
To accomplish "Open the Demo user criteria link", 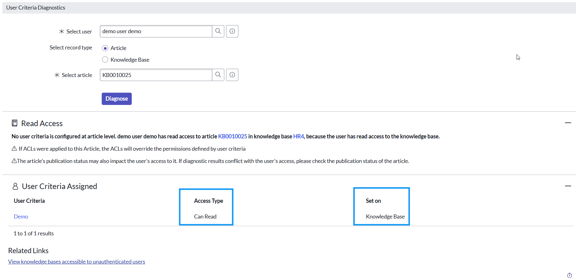I will pos(21,216).
